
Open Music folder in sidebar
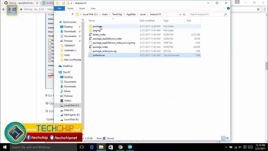click(67, 91)
